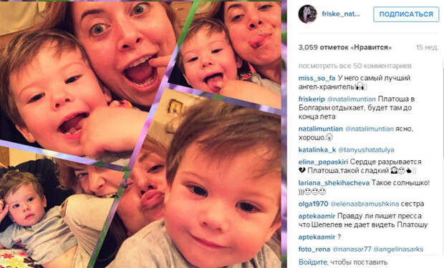Screen dimensions: 444x268
Task: Click the @angelinasarks mention
Action: click(x=398, y=249)
